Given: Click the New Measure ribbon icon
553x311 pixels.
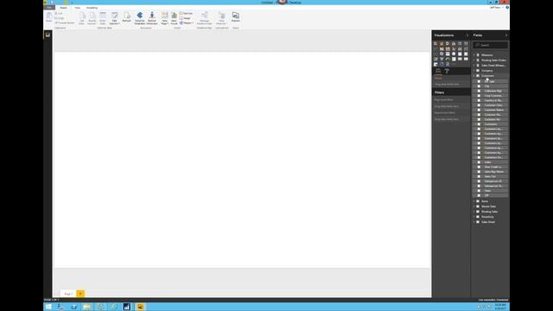Looking at the screenshot, I should [x=221, y=18].
